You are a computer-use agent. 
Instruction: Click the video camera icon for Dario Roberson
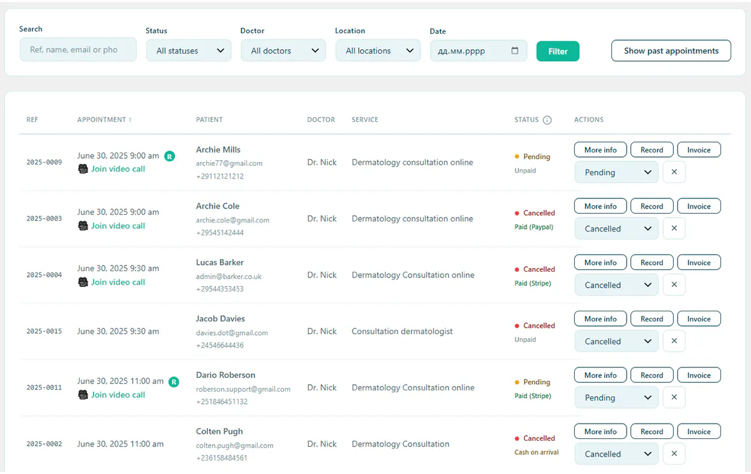pos(83,394)
